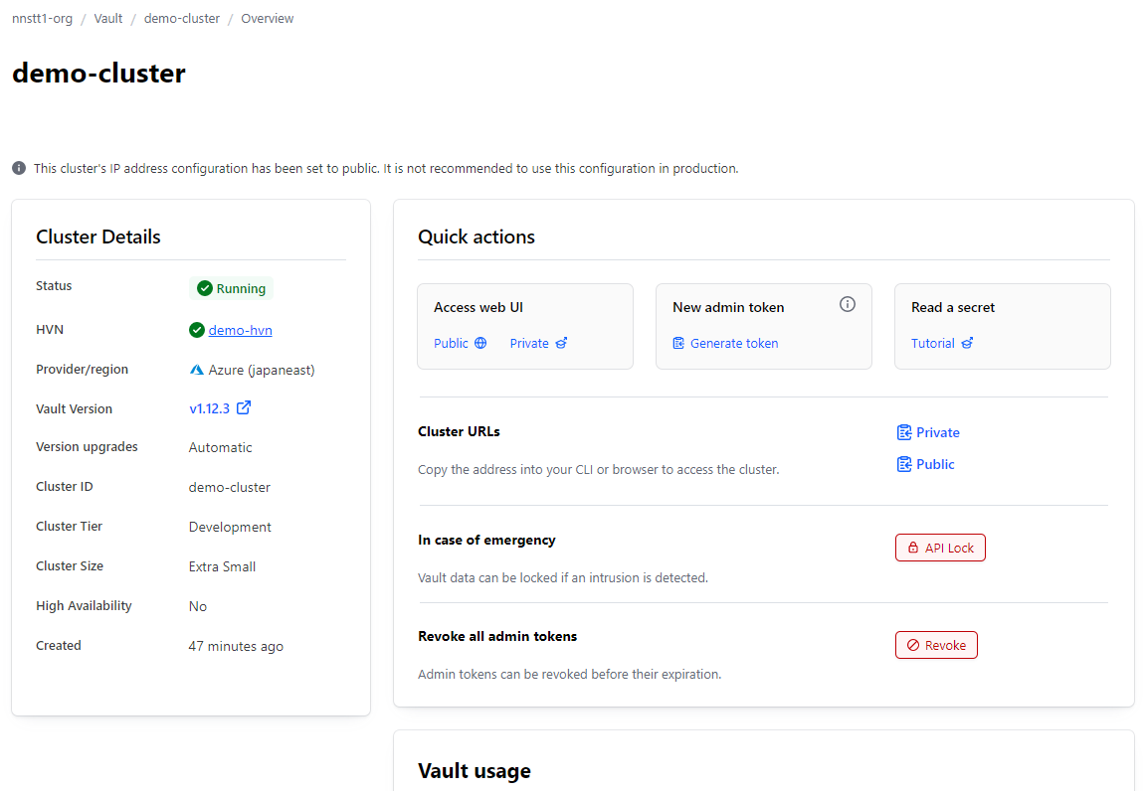The height and width of the screenshot is (791, 1146).
Task: Click the Provider/region field label
Action: 82,369
